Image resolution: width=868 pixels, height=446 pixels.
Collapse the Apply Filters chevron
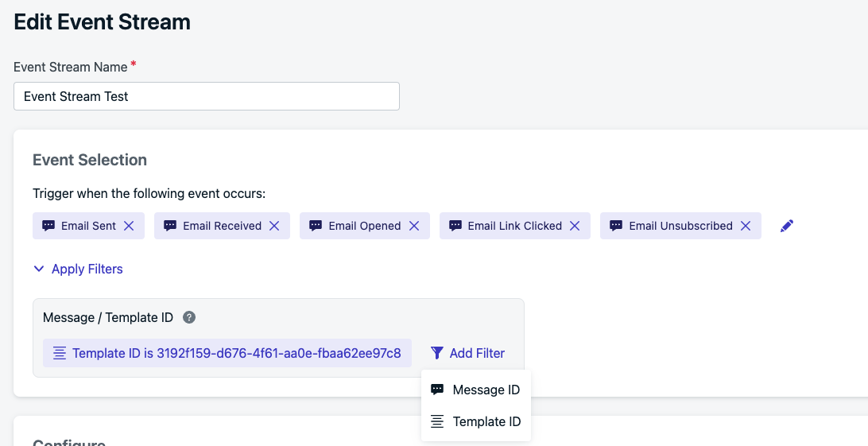[39, 269]
